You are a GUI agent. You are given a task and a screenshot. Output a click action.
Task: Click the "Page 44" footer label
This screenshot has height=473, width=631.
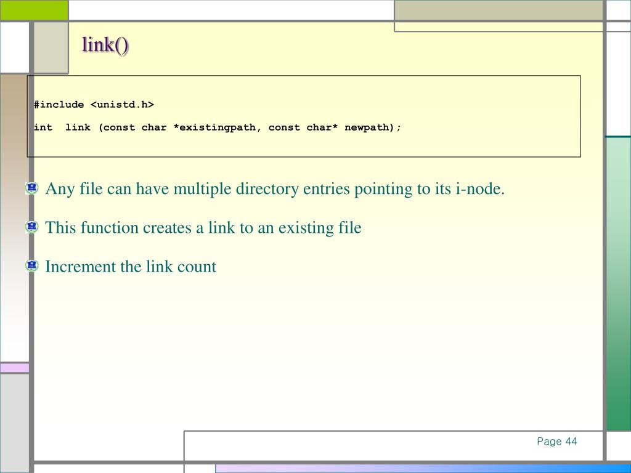point(557,441)
